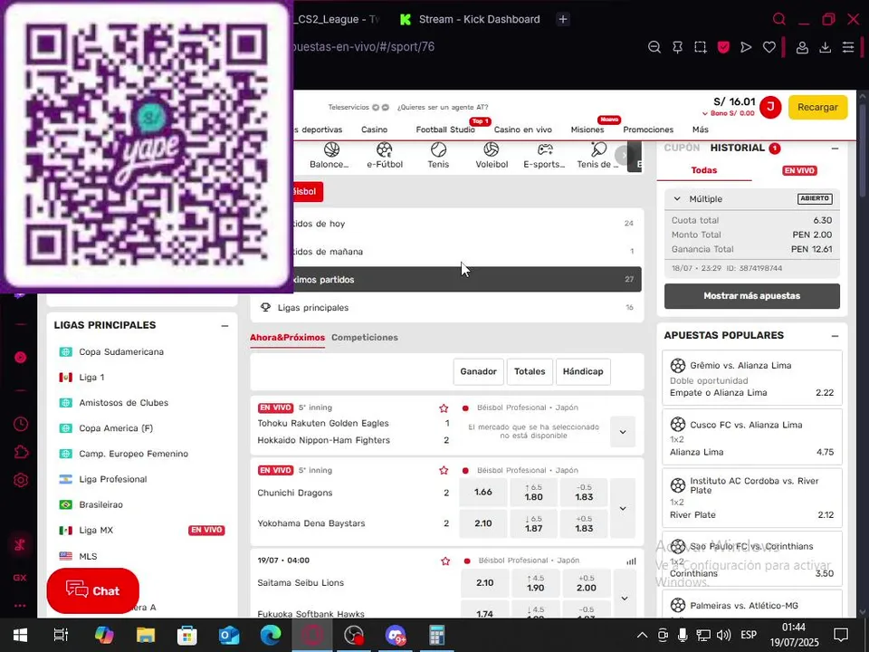
Task: Bookmark page with the heart icon
Action: [x=769, y=47]
